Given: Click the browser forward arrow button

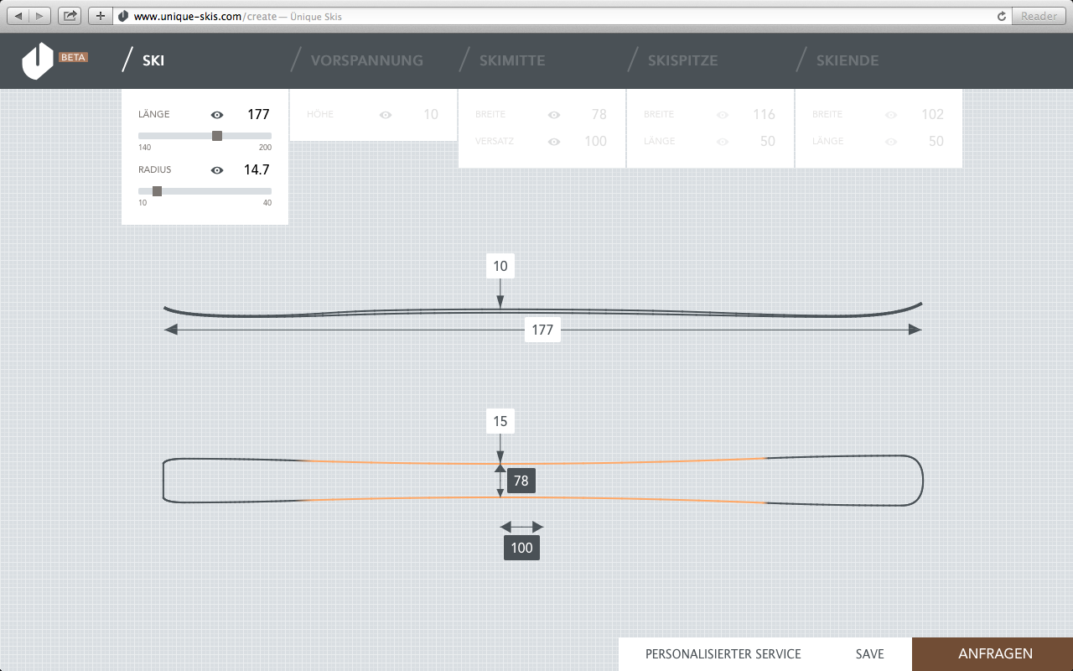Looking at the screenshot, I should click(39, 16).
